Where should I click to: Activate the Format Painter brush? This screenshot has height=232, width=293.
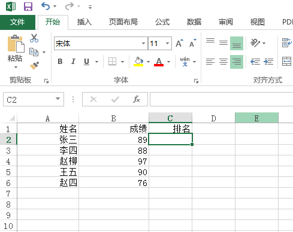pos(34,66)
